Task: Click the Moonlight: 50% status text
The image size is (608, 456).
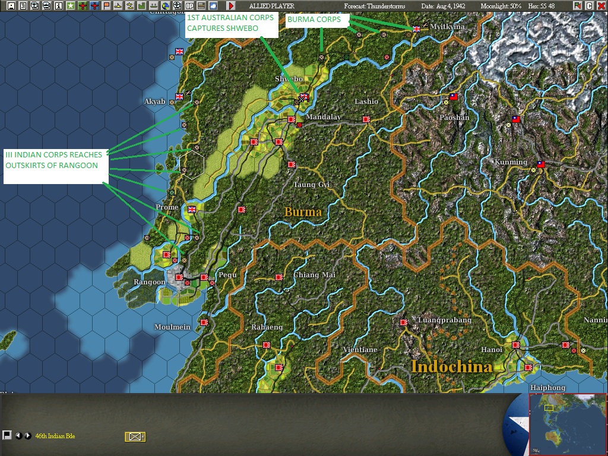Action: pos(501,6)
